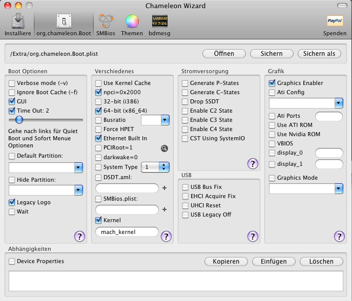
Task: Click the Time Out slider handle
Action: [x=19, y=120]
